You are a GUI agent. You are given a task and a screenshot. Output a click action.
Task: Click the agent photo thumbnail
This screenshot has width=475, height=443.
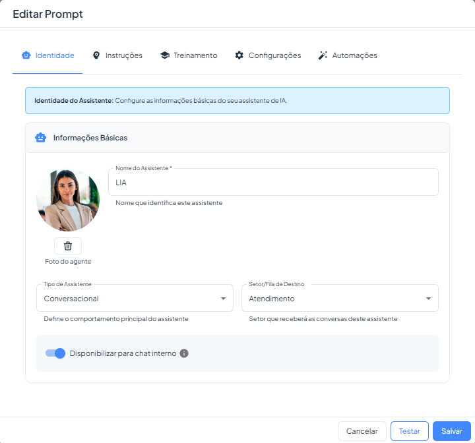(68, 200)
